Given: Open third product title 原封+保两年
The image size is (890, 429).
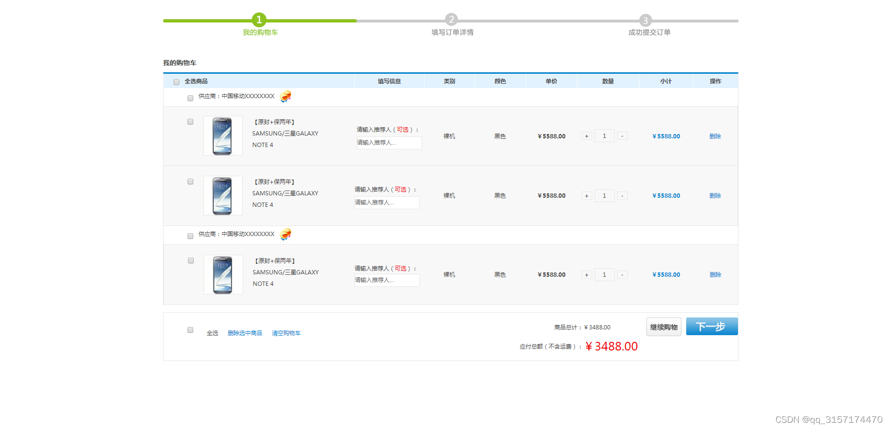Looking at the screenshot, I should [274, 261].
